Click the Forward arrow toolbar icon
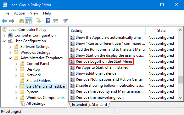The height and width of the screenshot is (115, 184). (x=12, y=21)
